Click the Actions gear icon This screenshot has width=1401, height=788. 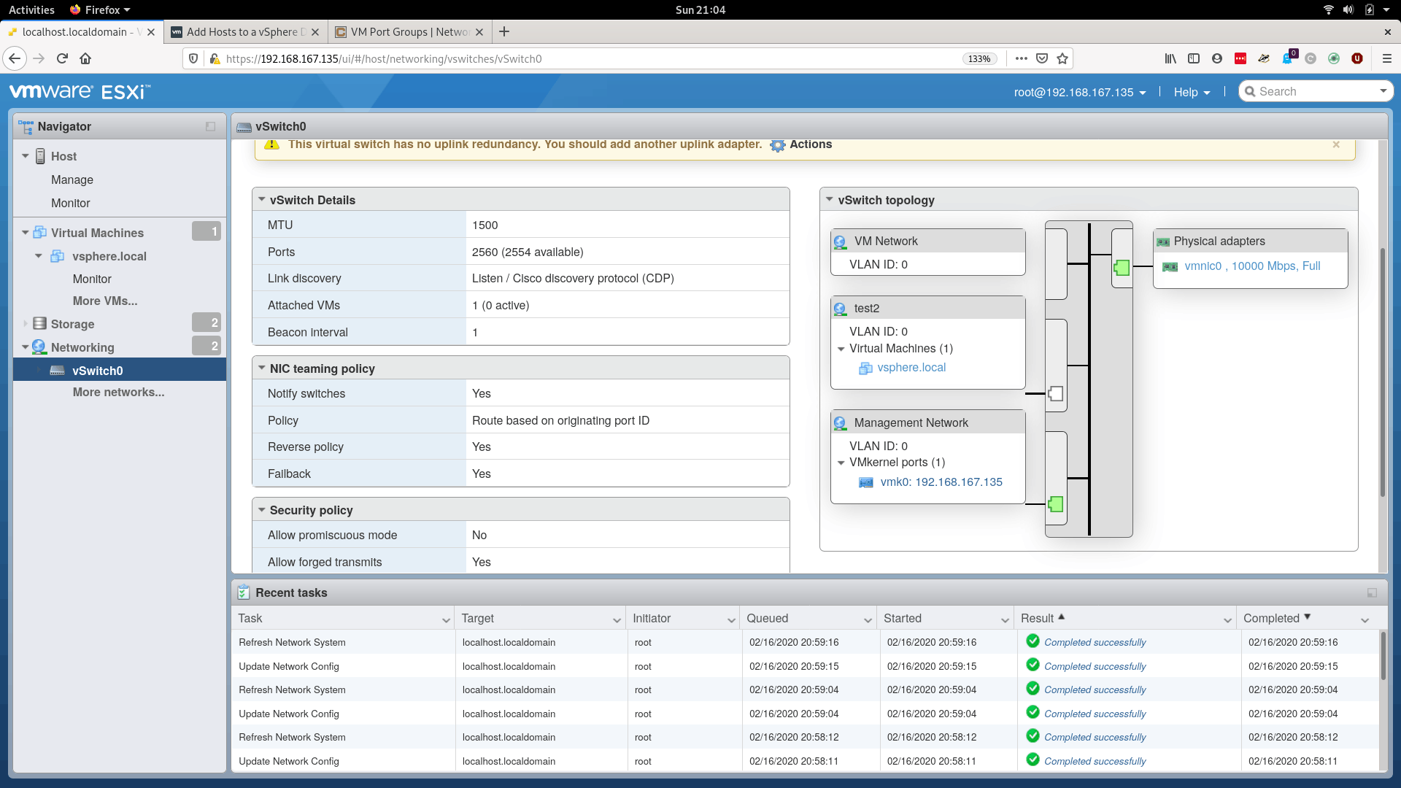click(778, 145)
